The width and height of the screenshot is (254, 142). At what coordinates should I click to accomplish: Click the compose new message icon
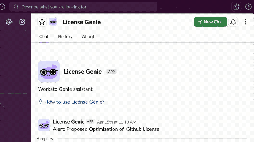(22, 22)
